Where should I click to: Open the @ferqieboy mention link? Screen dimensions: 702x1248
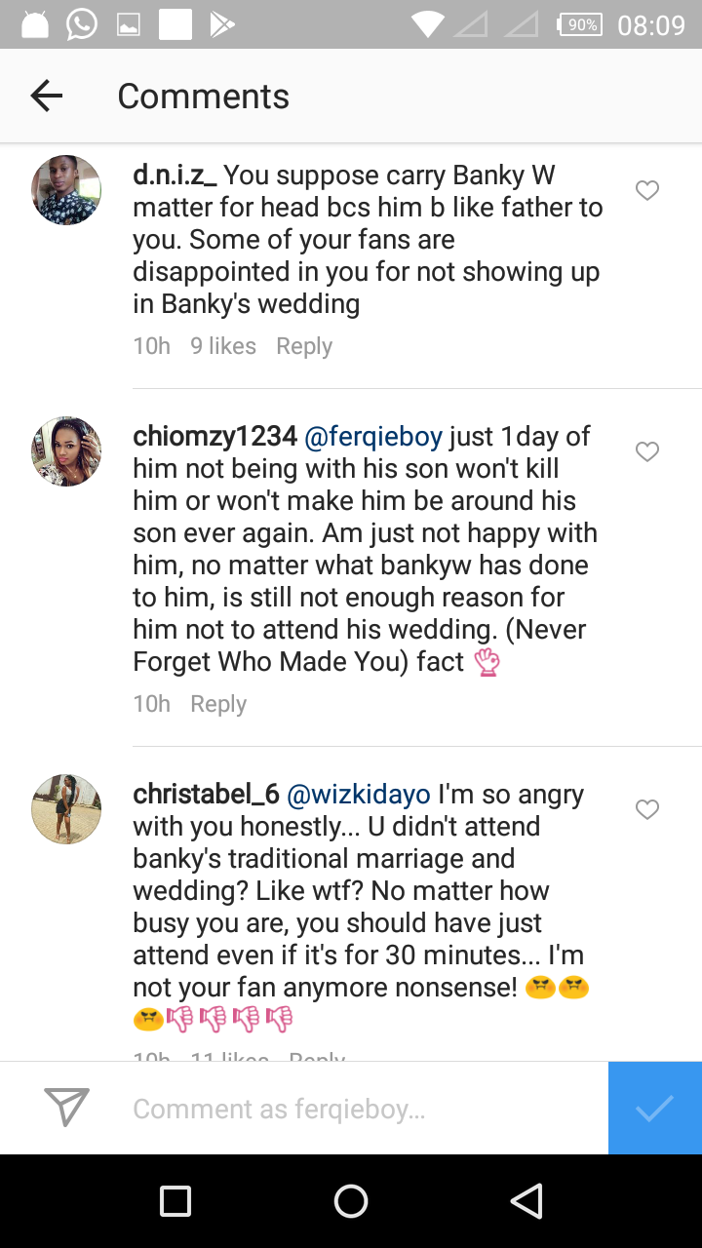pos(373,437)
